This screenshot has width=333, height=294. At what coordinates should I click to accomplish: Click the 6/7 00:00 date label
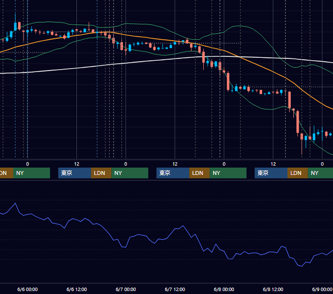[126, 289]
